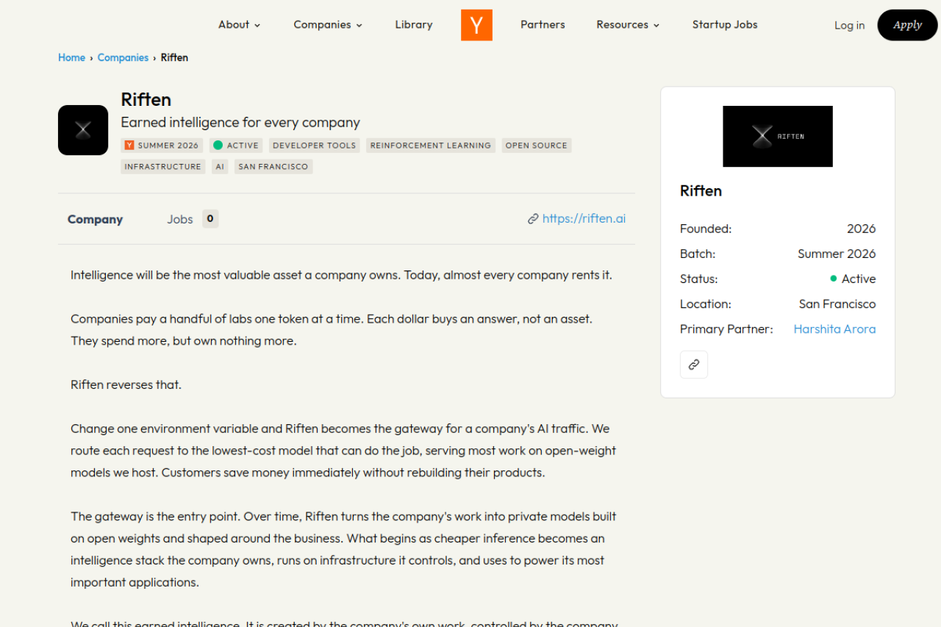Go to the Home breadcrumb
The height and width of the screenshot is (627, 941).
[x=72, y=57]
